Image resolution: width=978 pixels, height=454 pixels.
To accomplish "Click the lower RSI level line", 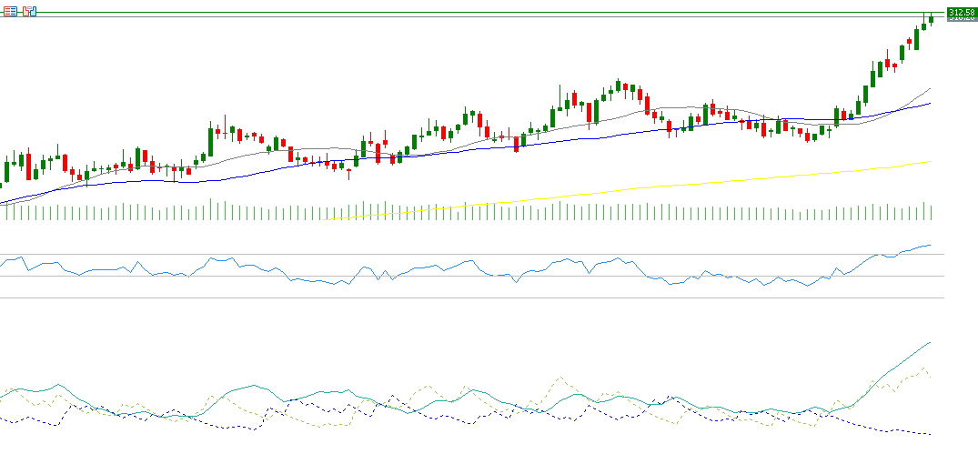I will (x=455, y=277).
